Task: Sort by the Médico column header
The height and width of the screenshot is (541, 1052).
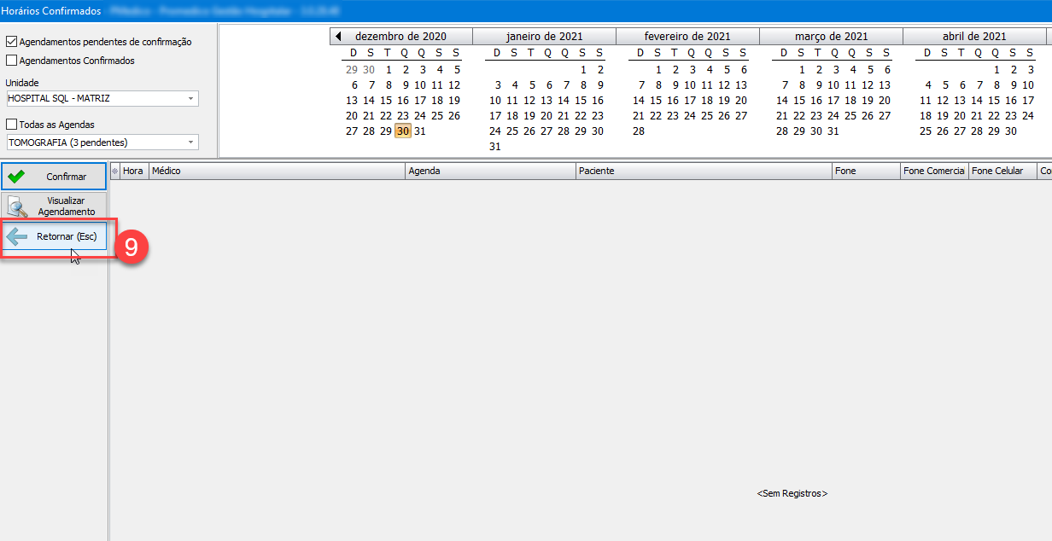Action: [x=276, y=172]
